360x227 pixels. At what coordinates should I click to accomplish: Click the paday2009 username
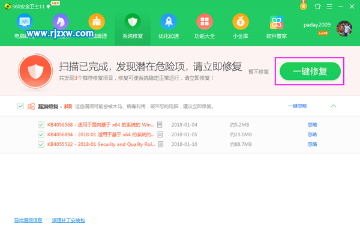click(317, 25)
